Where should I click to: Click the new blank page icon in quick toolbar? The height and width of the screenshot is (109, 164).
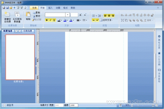[x=25, y=8]
